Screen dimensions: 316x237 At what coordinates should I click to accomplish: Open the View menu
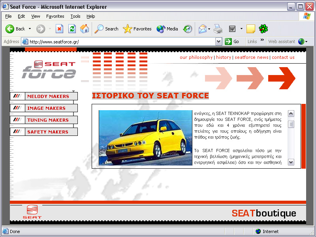click(x=36, y=16)
